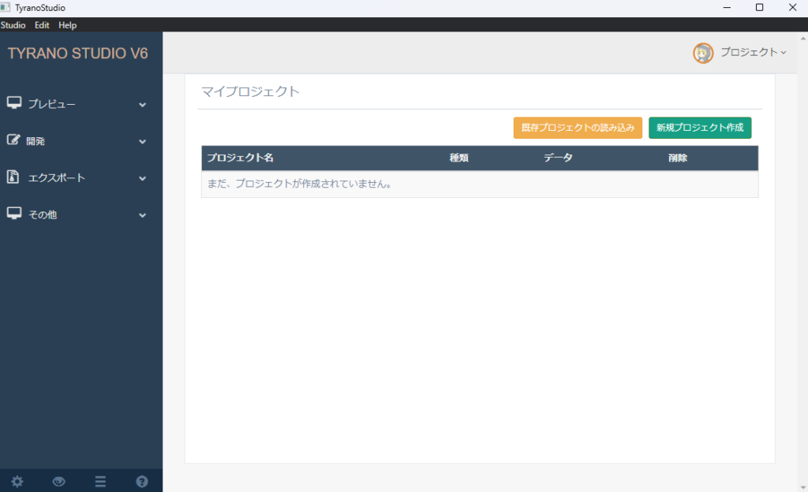The width and height of the screenshot is (808, 492).
Task: Click the 開発 edit pencil icon
Action: [x=14, y=140]
